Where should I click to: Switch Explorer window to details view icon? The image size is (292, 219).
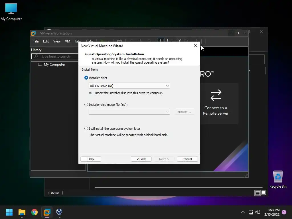(257, 193)
